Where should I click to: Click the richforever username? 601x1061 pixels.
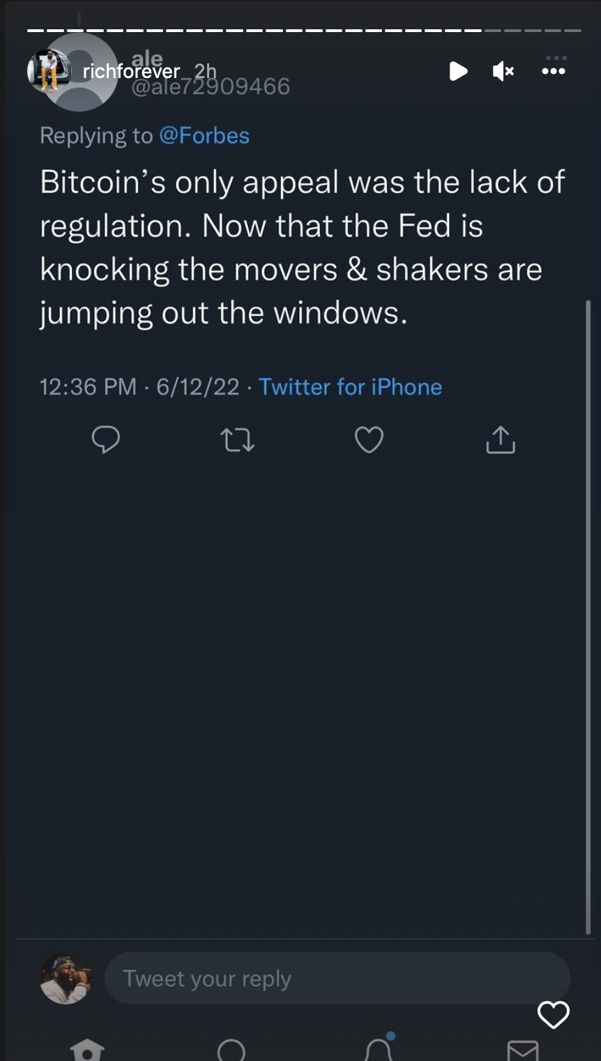(x=131, y=71)
